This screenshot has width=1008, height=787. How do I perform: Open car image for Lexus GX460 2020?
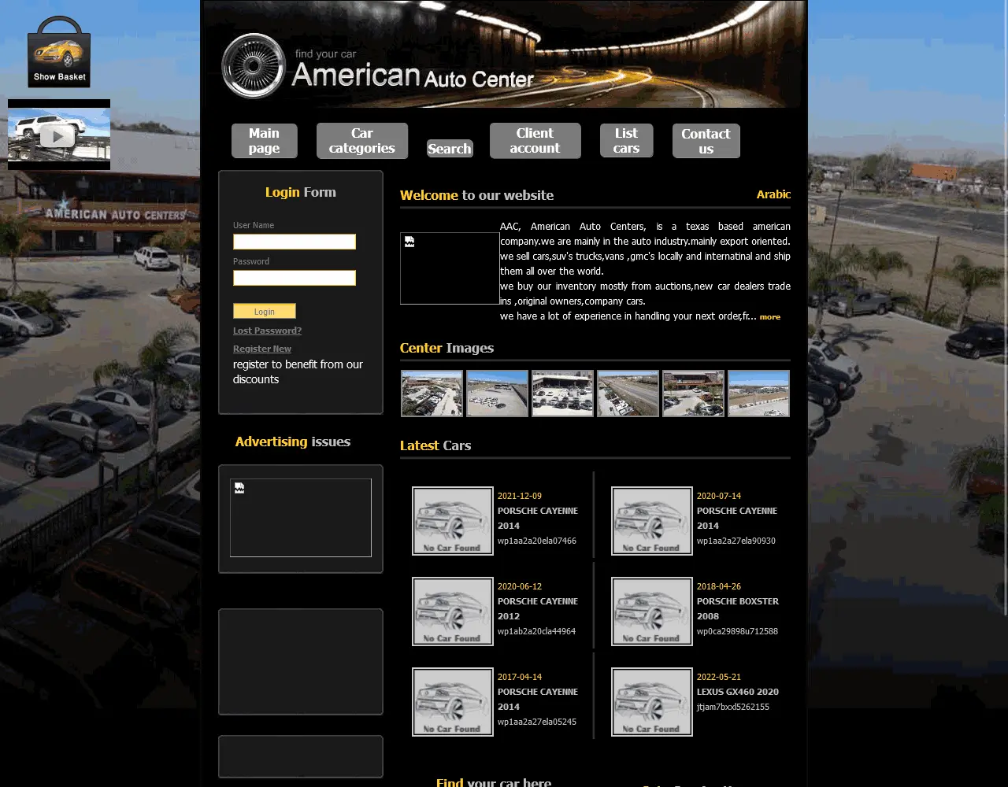pyautogui.click(x=652, y=702)
